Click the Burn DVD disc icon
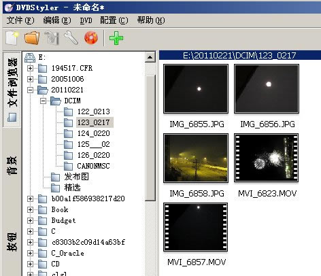The width and height of the screenshot is (321, 276). coord(91,38)
